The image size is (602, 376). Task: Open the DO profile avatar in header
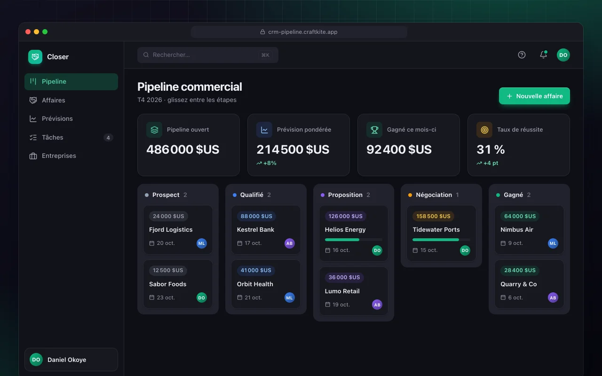pyautogui.click(x=563, y=55)
